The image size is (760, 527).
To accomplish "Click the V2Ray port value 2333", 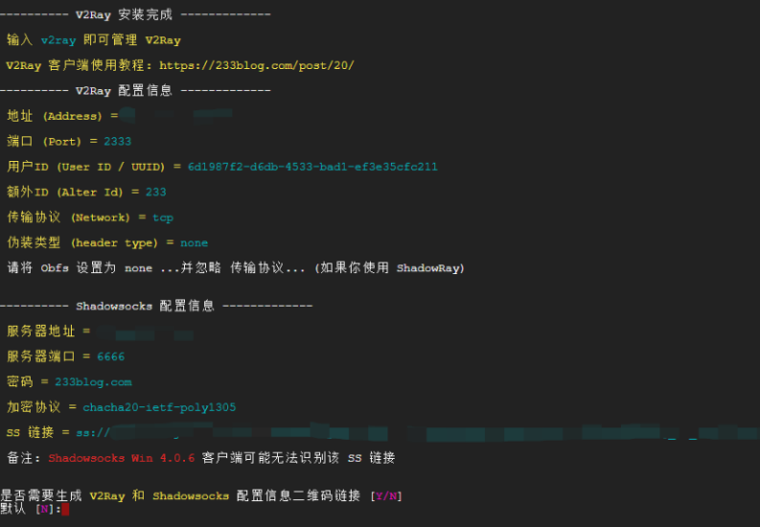I will 117,141.
